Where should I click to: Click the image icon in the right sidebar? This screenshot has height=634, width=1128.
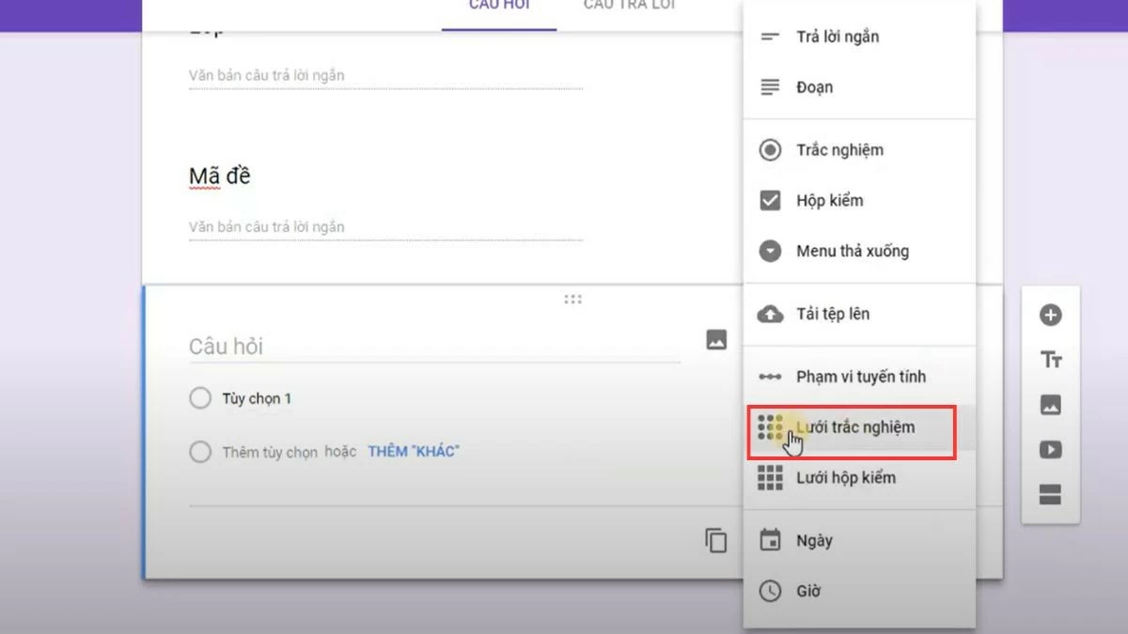pyautogui.click(x=1050, y=404)
